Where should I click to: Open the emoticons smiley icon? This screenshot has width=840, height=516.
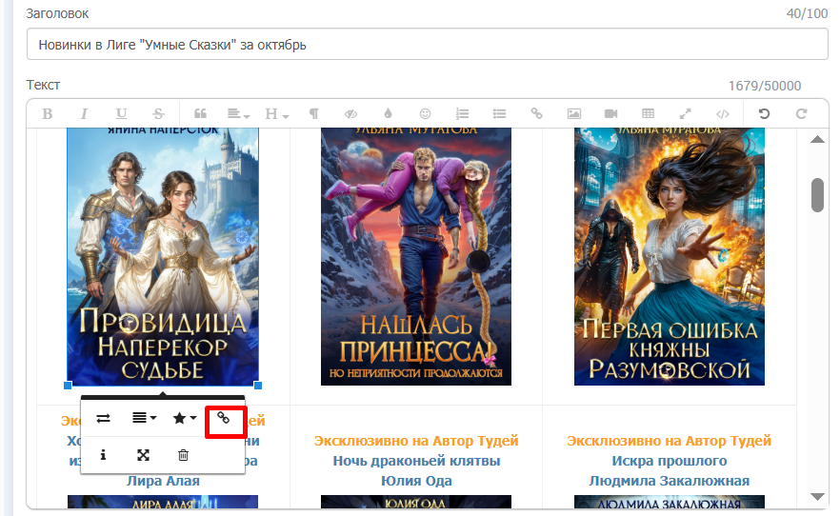[x=425, y=113]
